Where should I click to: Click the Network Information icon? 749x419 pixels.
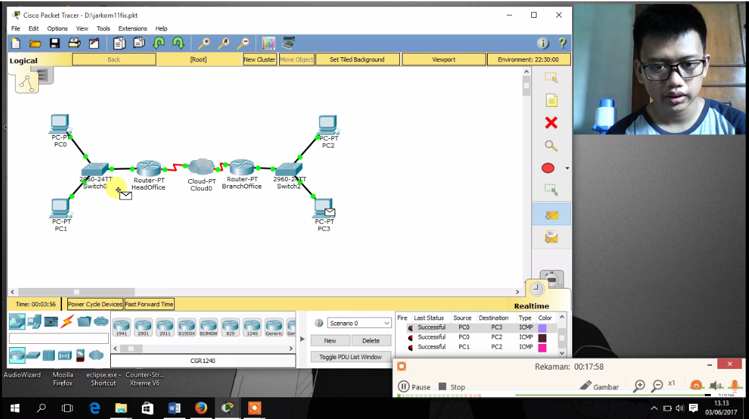click(542, 43)
